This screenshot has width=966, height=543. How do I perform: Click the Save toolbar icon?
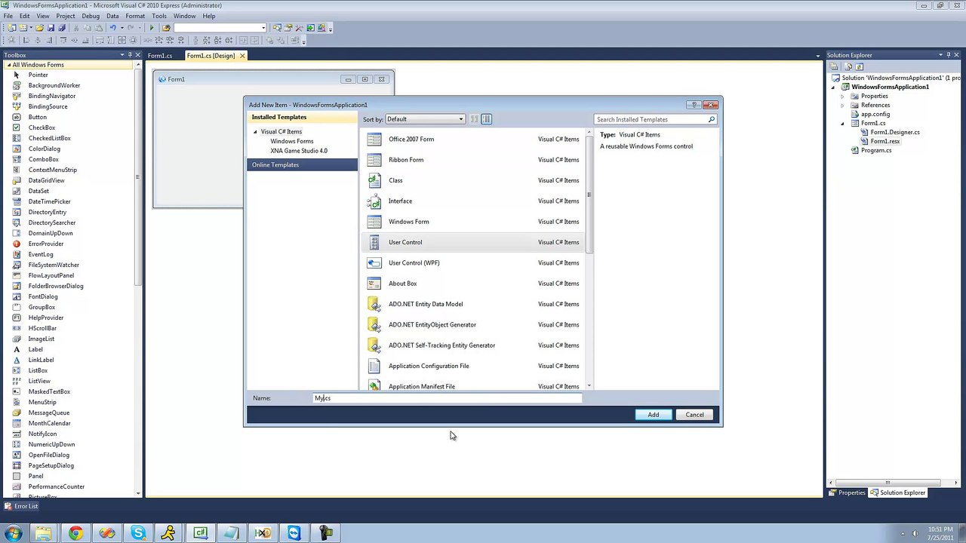pos(51,28)
